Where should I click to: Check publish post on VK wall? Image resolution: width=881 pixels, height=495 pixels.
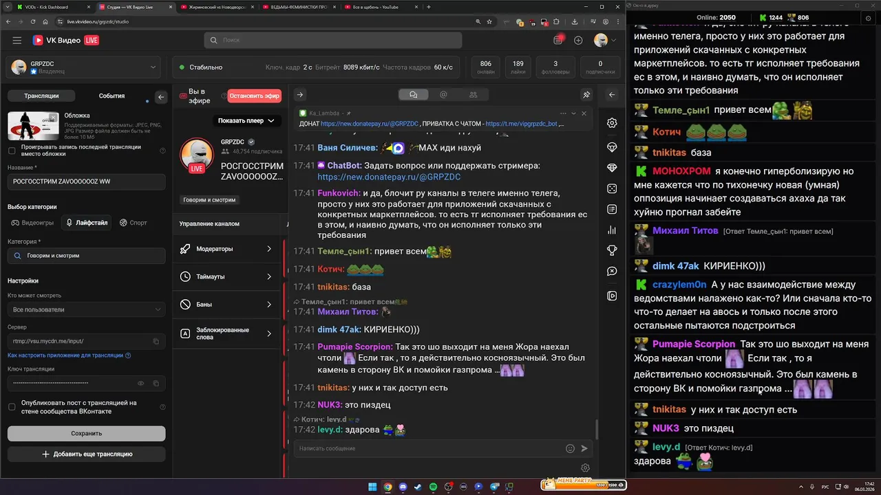pos(12,407)
